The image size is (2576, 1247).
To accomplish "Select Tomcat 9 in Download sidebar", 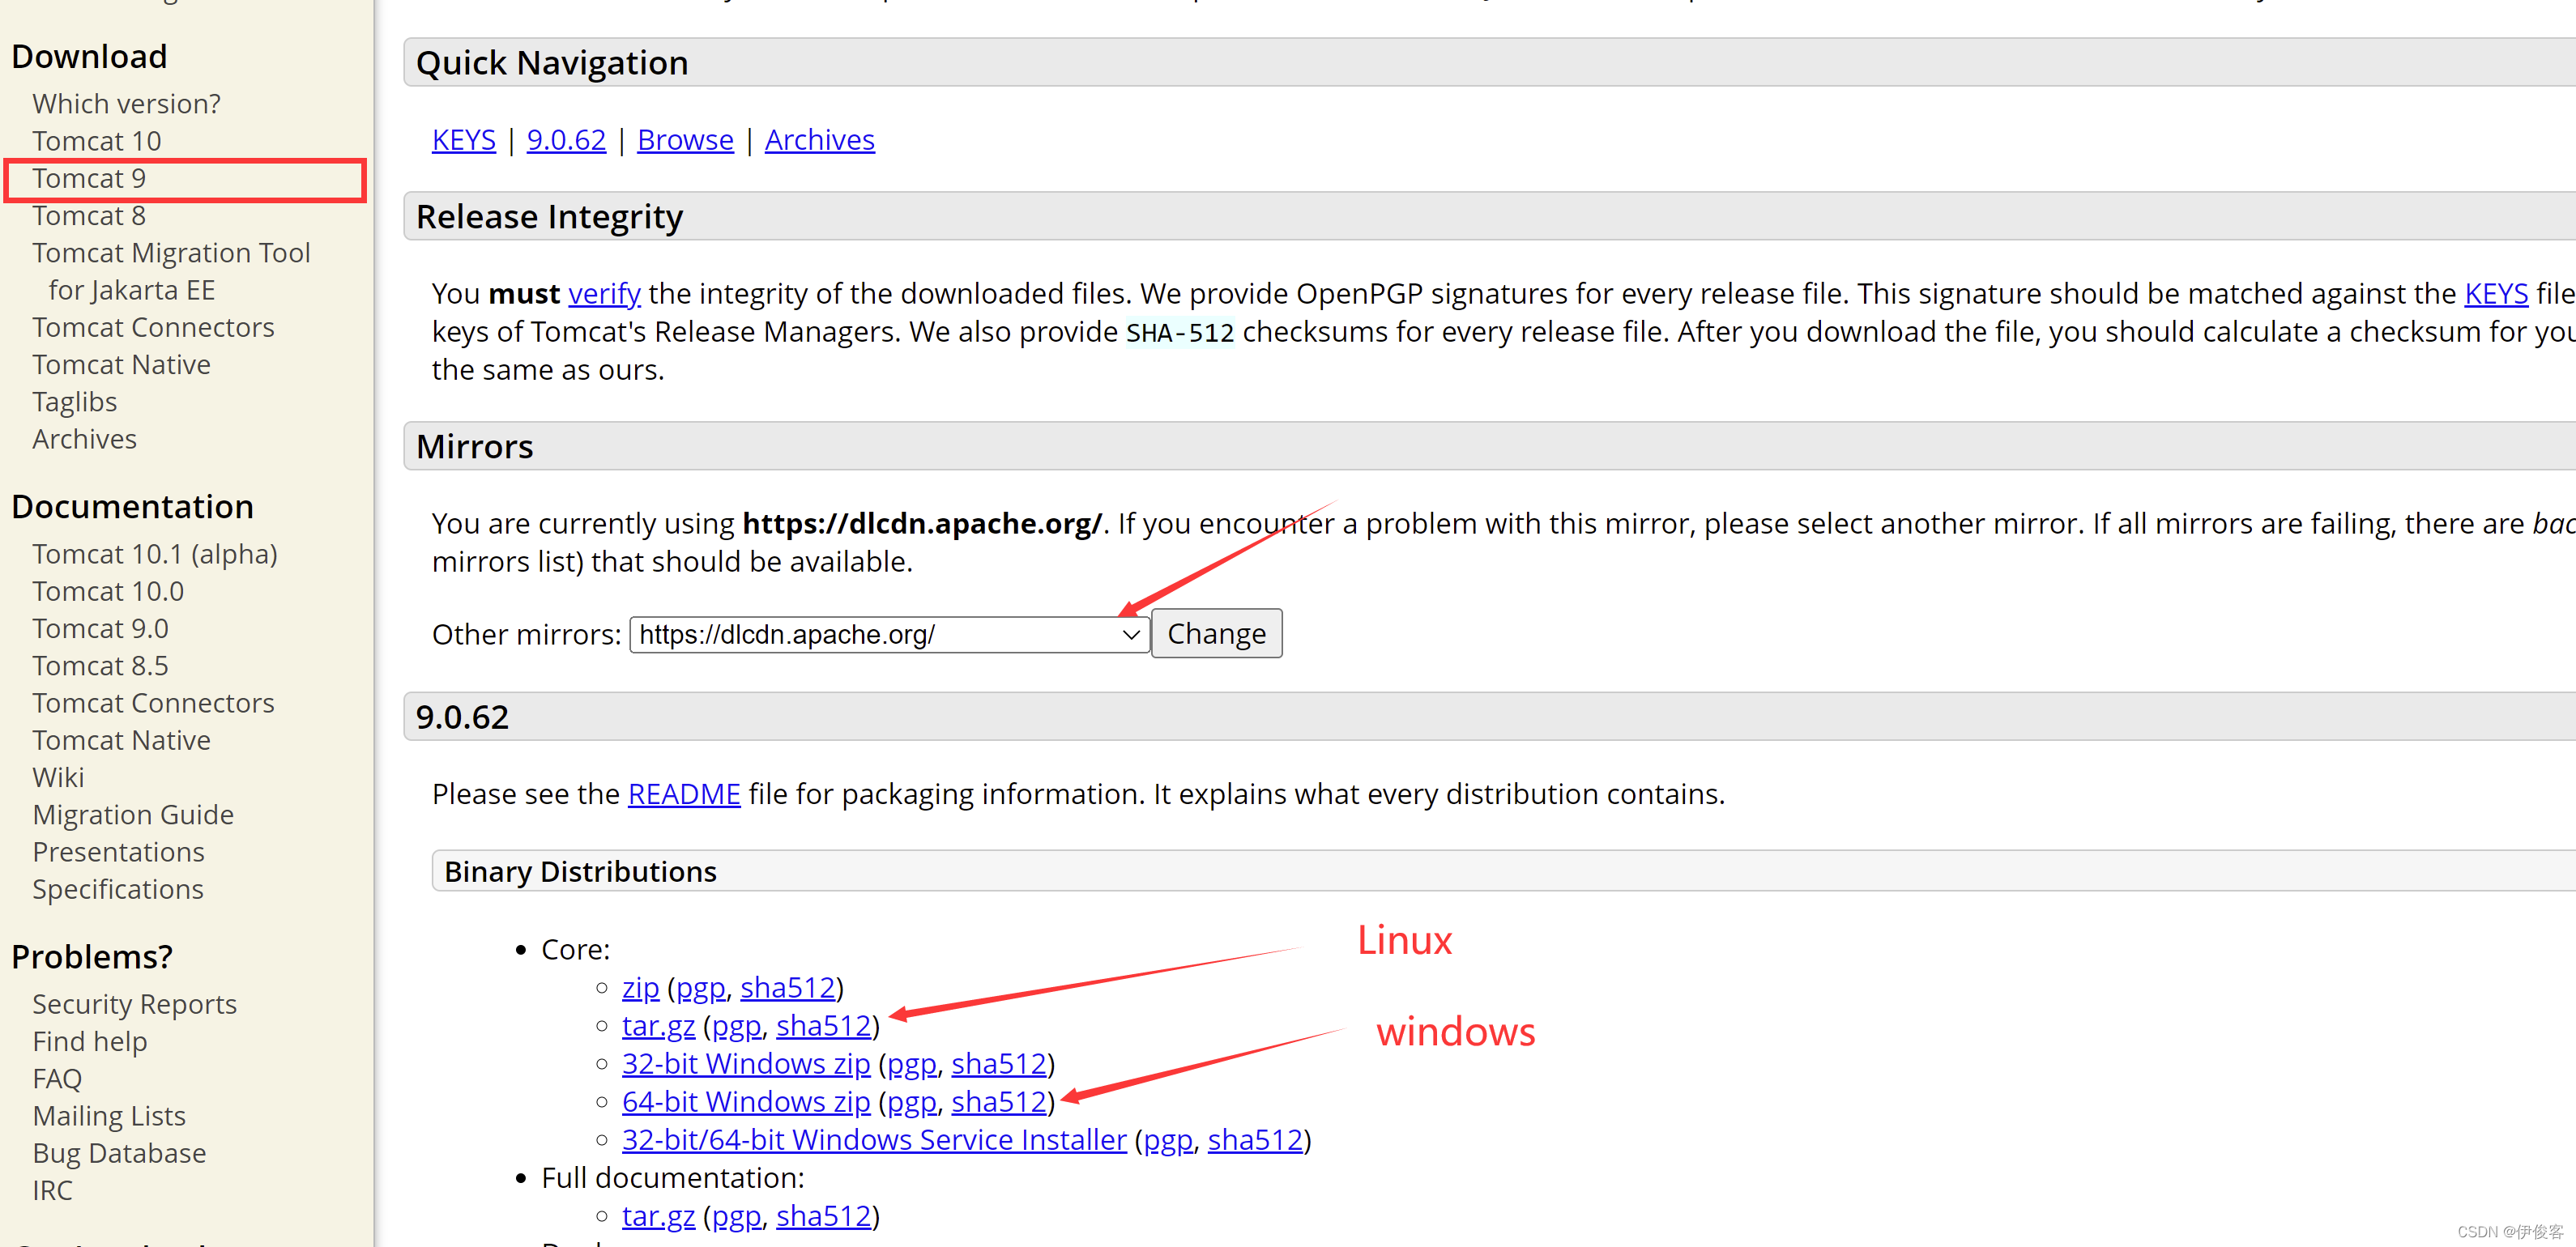I will [x=89, y=179].
